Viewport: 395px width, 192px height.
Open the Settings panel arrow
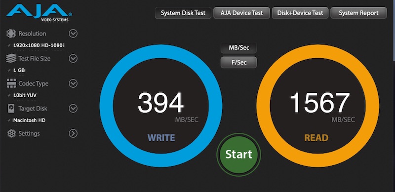pyautogui.click(x=73, y=133)
